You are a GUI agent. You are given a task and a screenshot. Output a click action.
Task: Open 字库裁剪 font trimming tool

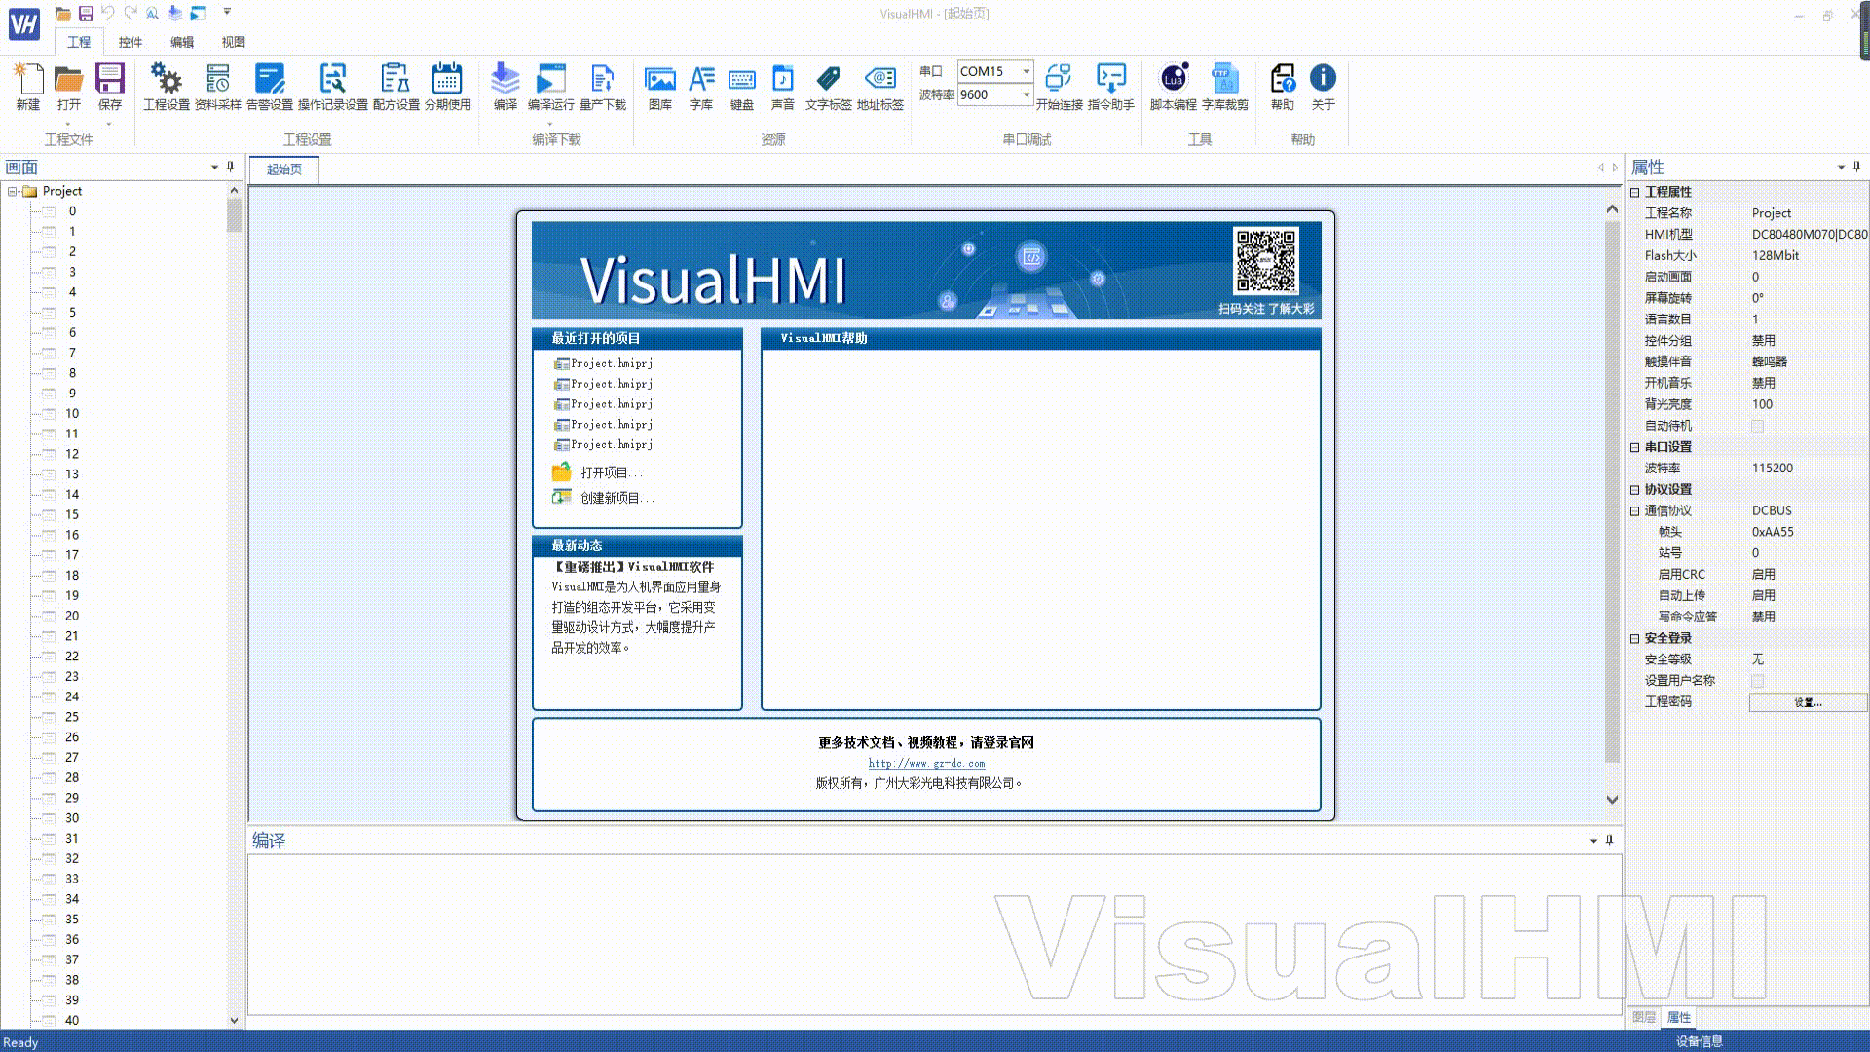pos(1225,87)
